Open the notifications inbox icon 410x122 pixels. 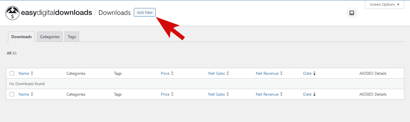point(351,13)
